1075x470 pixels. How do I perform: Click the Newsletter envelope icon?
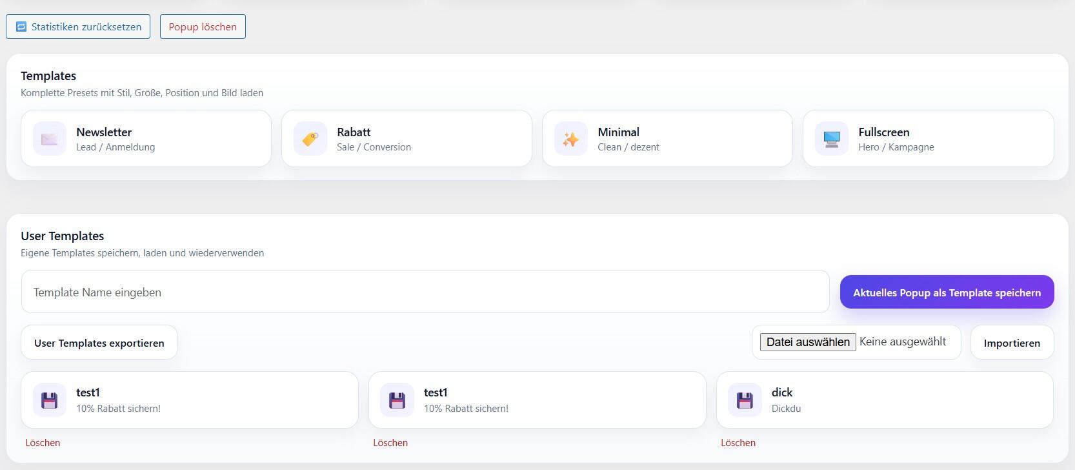(50, 139)
